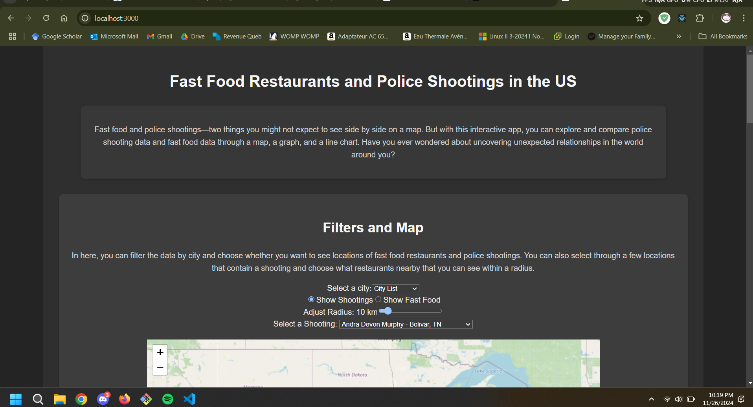Open Visual Studio Code from the taskbar
Image resolution: width=753 pixels, height=407 pixels.
(189, 399)
